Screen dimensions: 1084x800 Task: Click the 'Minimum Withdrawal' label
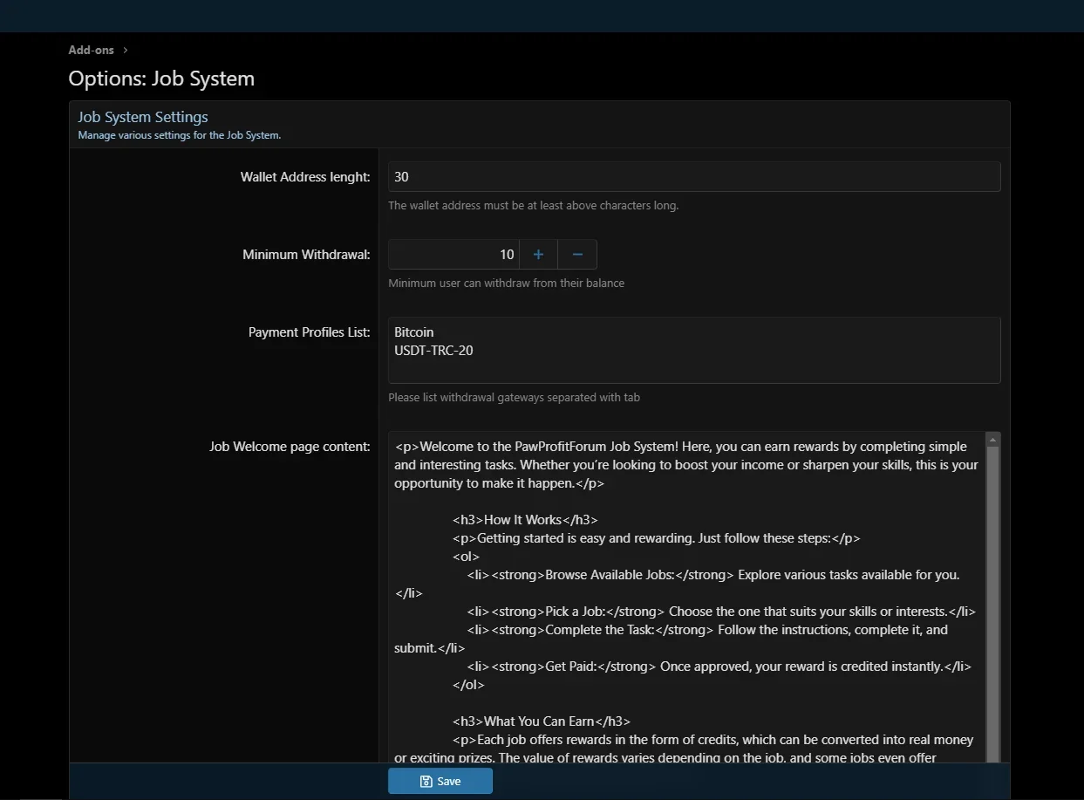click(x=306, y=255)
